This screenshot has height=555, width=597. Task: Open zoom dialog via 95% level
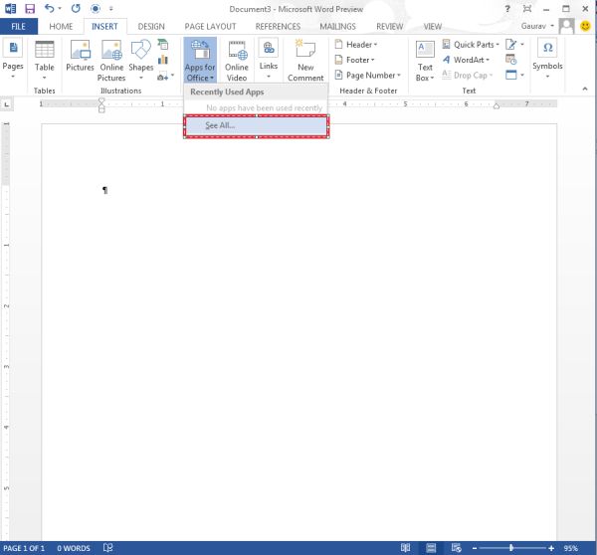click(570, 548)
